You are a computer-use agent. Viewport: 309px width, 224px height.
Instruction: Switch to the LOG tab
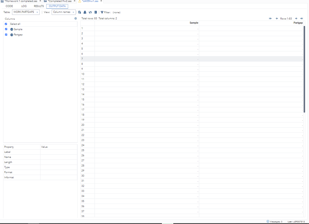24,6
